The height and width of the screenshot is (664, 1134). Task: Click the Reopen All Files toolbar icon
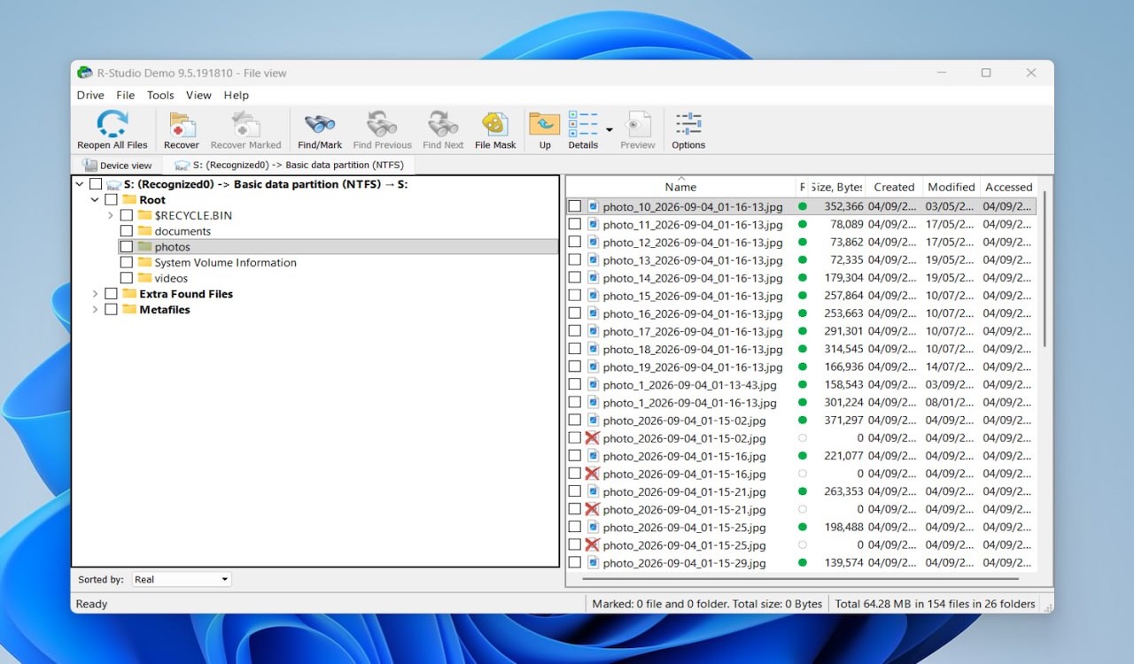[x=112, y=124]
